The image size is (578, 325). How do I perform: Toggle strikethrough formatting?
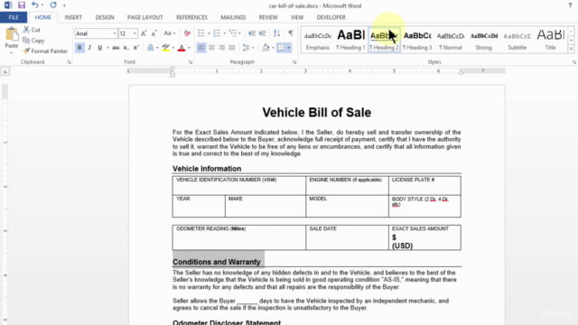(116, 48)
